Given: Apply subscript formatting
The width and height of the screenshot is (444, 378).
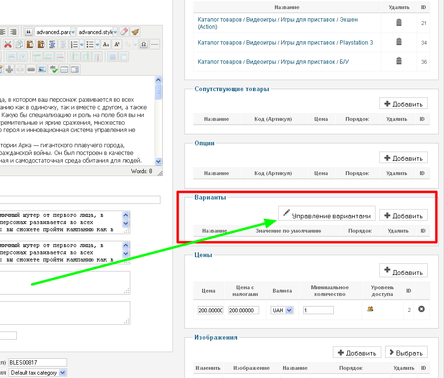Looking at the screenshot, I should pyautogui.click(x=106, y=44).
